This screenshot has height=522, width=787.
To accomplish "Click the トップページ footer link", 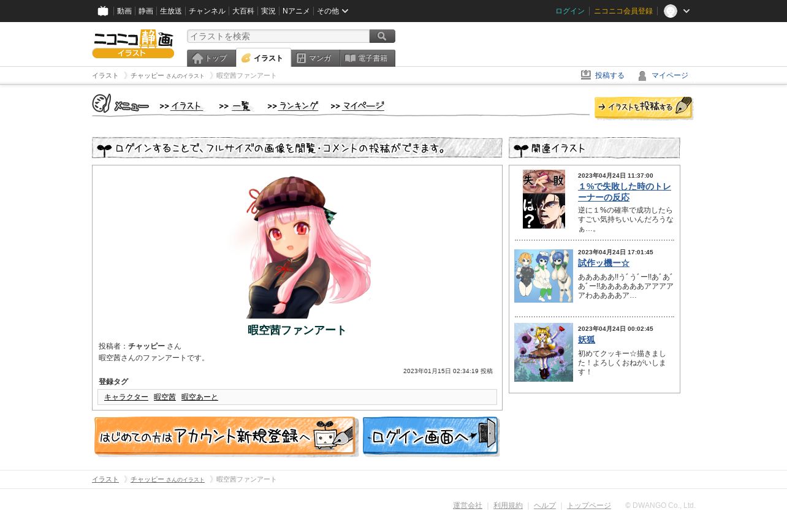I will tap(589, 505).
